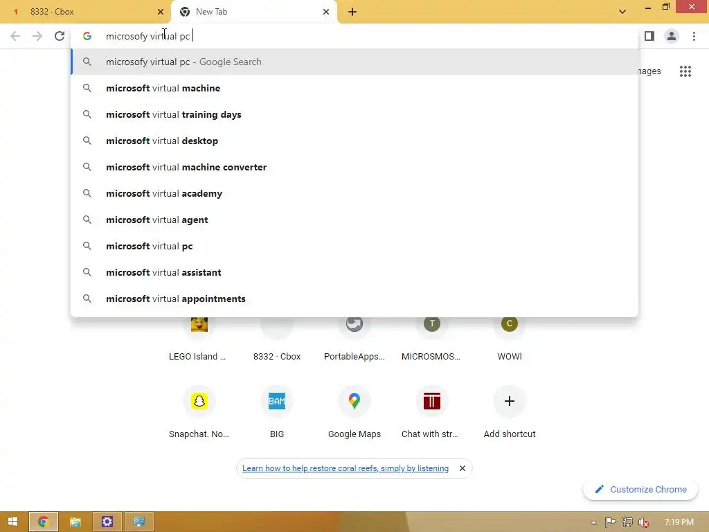Show hidden tray icons arrow
Viewport: 709px width, 532px height.
[x=593, y=522]
